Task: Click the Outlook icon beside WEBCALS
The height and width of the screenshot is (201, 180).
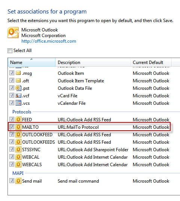Action: point(18,164)
